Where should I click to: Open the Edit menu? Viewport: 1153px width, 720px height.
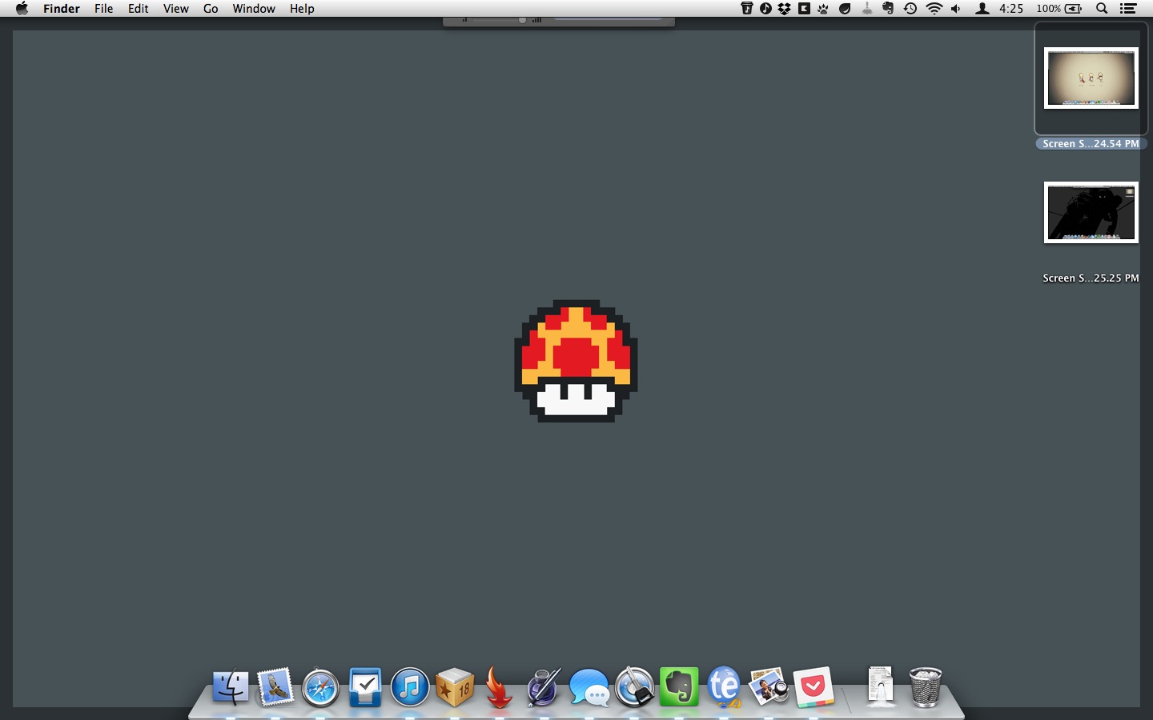coord(138,9)
